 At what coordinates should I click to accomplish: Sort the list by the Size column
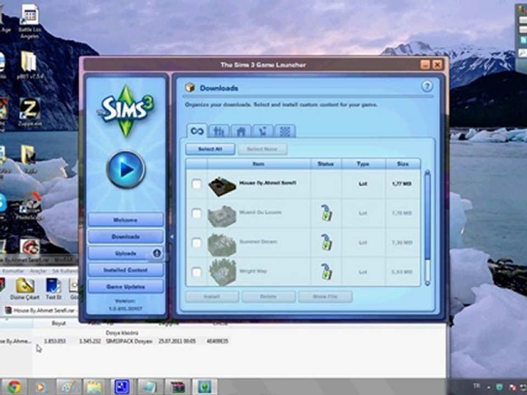click(402, 164)
